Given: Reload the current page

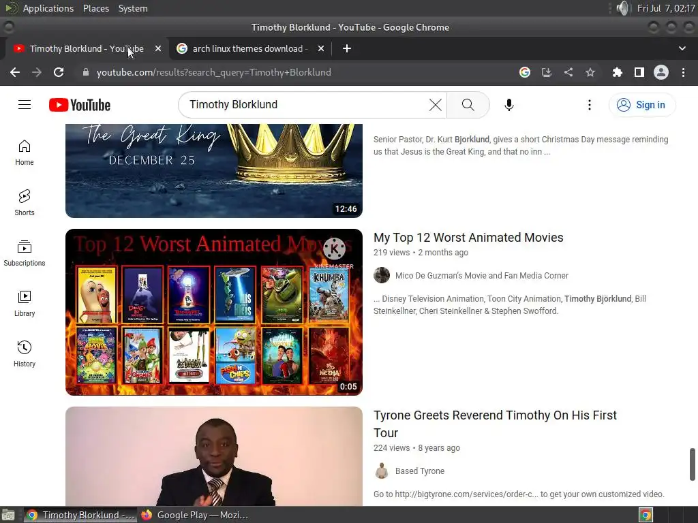Looking at the screenshot, I should pyautogui.click(x=59, y=72).
